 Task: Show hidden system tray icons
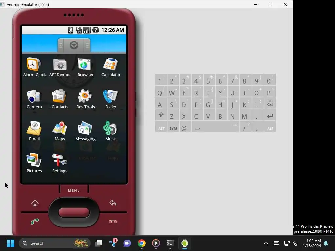click(266, 243)
